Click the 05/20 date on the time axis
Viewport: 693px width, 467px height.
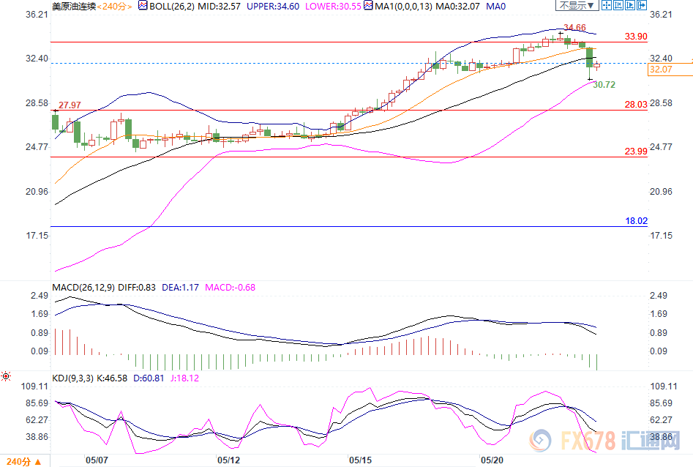[492, 460]
